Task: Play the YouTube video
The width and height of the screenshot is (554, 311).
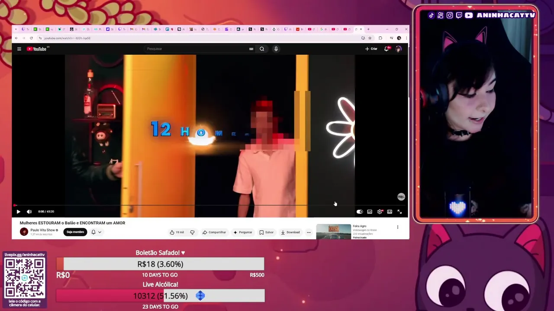Action: (18, 212)
